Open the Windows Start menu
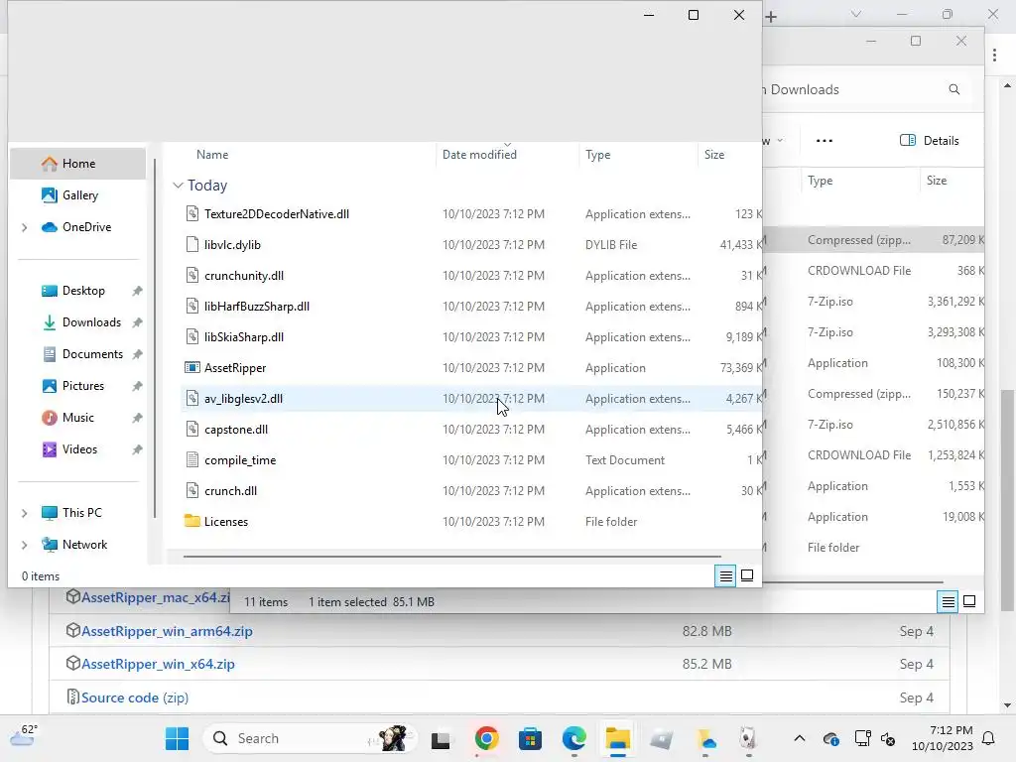 tap(177, 738)
